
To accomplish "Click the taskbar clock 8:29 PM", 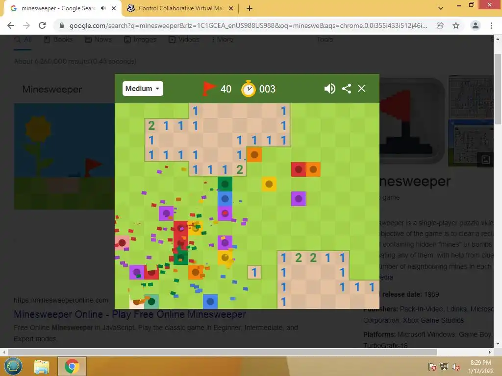I will pos(480,363).
